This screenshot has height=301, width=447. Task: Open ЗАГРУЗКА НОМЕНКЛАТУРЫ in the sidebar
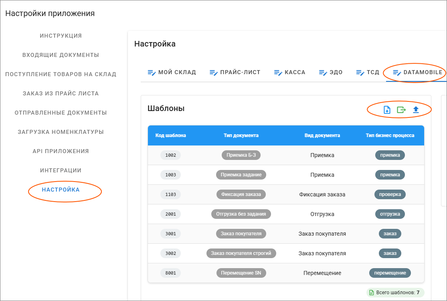(61, 132)
